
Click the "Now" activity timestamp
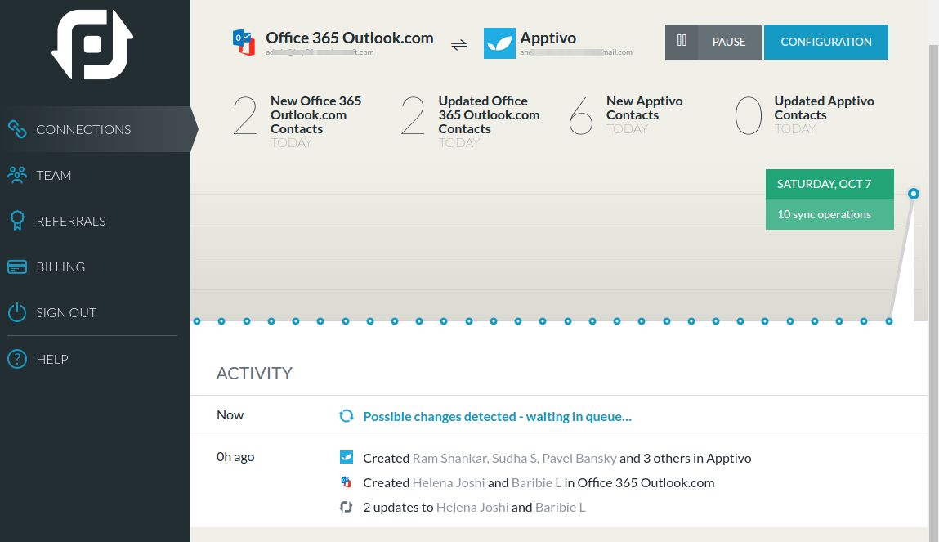pos(230,415)
